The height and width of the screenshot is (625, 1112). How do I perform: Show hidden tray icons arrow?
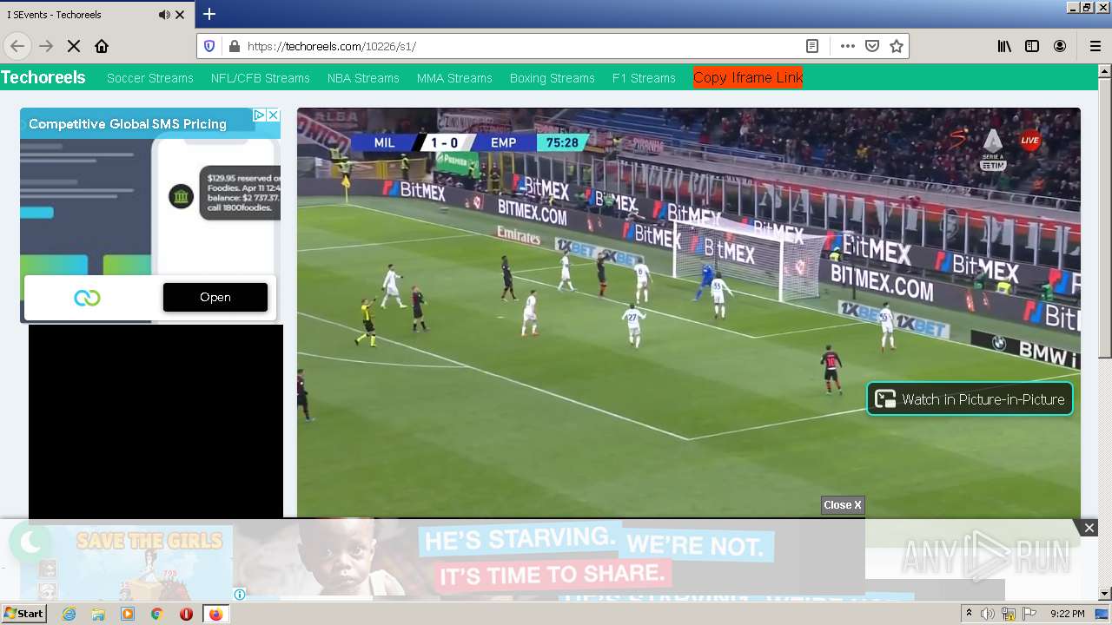970,614
